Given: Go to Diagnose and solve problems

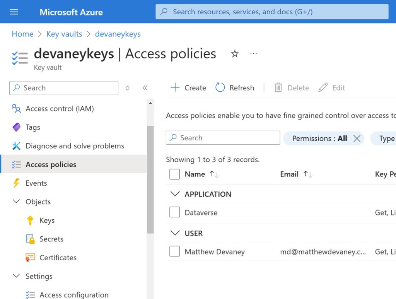Looking at the screenshot, I should tap(75, 146).
